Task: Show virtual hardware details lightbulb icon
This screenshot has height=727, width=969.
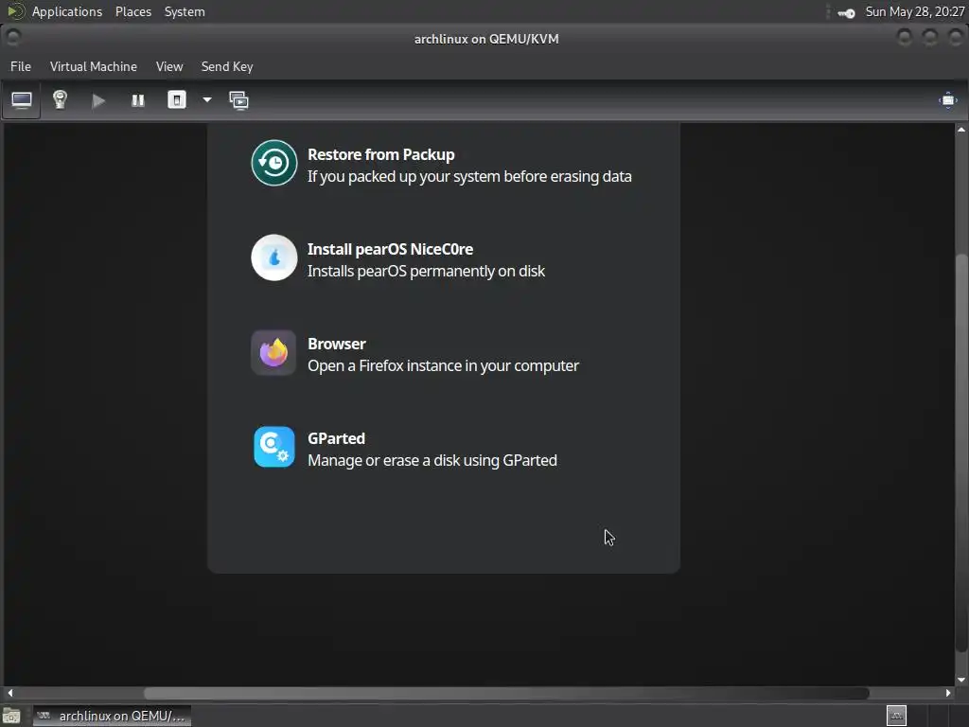Action: click(x=60, y=100)
